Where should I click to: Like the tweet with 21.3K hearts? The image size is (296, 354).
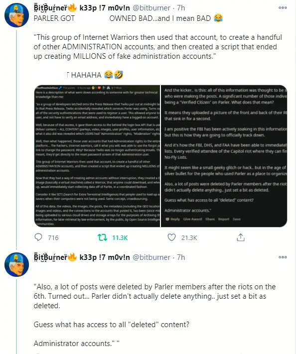point(171,237)
